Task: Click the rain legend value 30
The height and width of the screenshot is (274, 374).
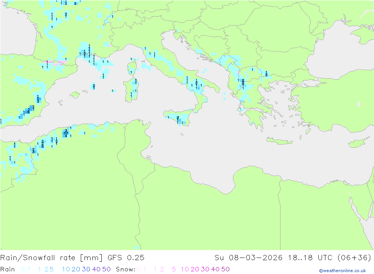Action: point(86,269)
